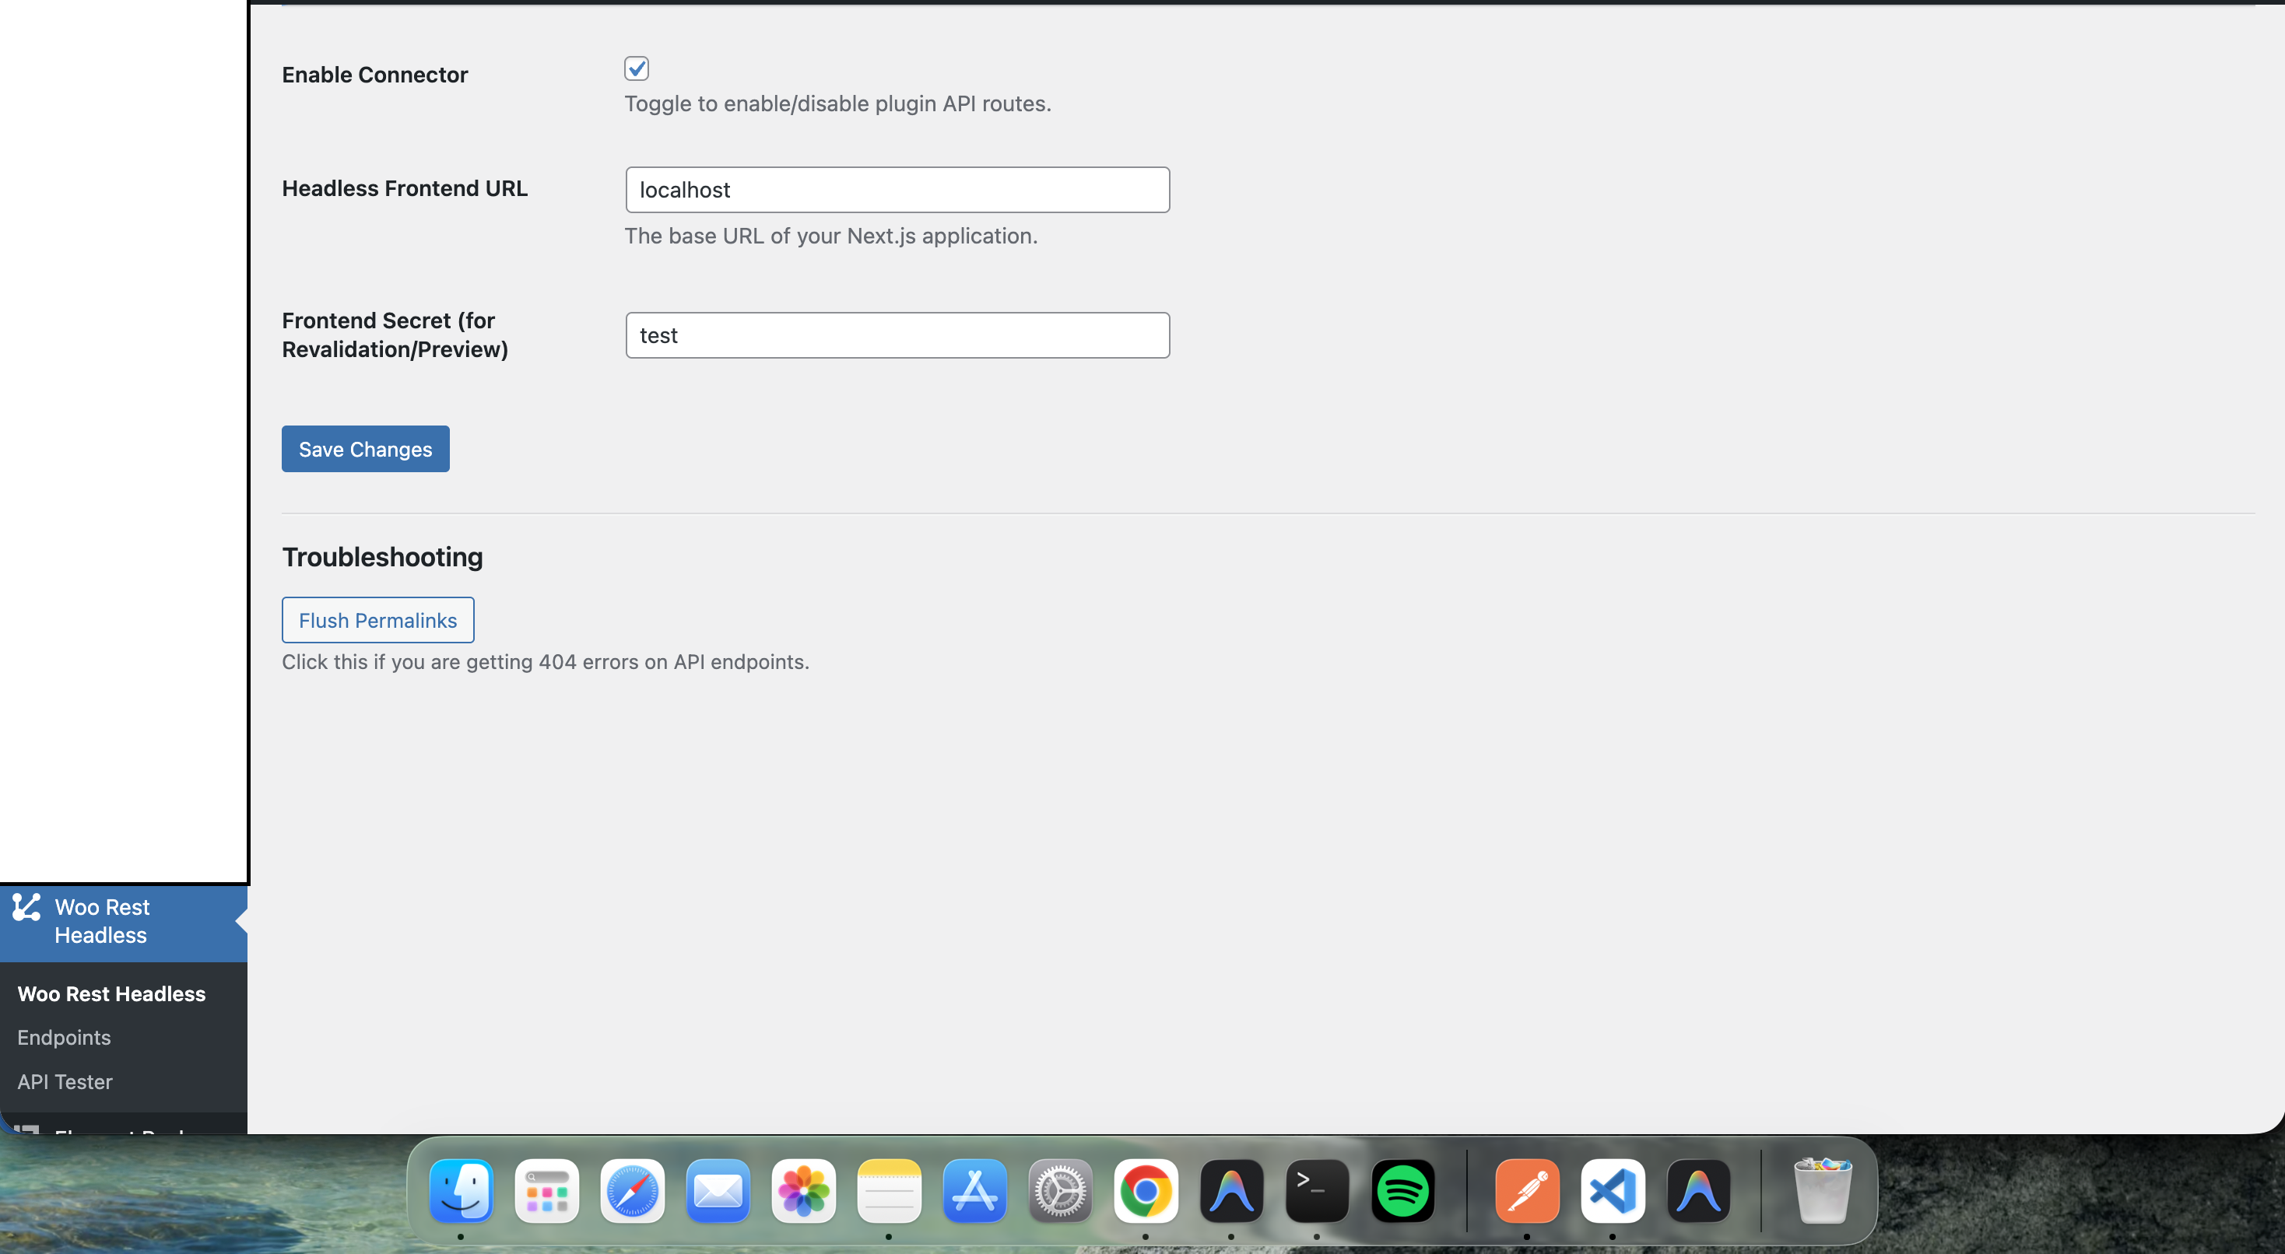Open Safari from the dock
This screenshot has height=1254, width=2285.
[632, 1190]
